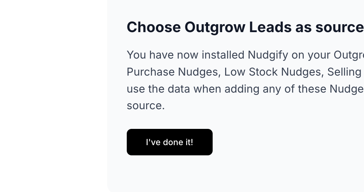The image size is (364, 192).
Task: Click the word "Stock" in the paragraph
Action: point(263,72)
